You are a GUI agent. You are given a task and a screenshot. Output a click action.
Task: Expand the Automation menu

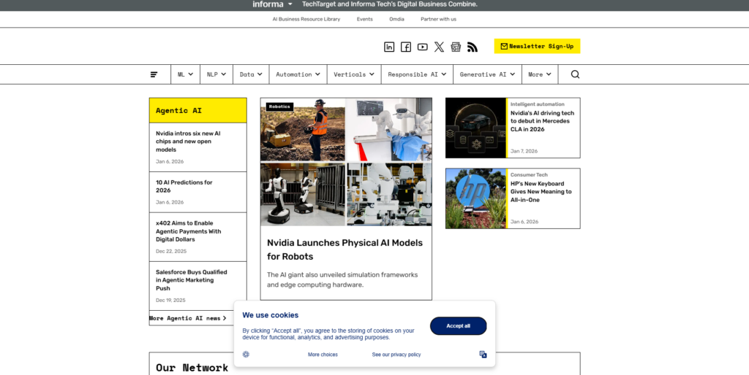298,74
